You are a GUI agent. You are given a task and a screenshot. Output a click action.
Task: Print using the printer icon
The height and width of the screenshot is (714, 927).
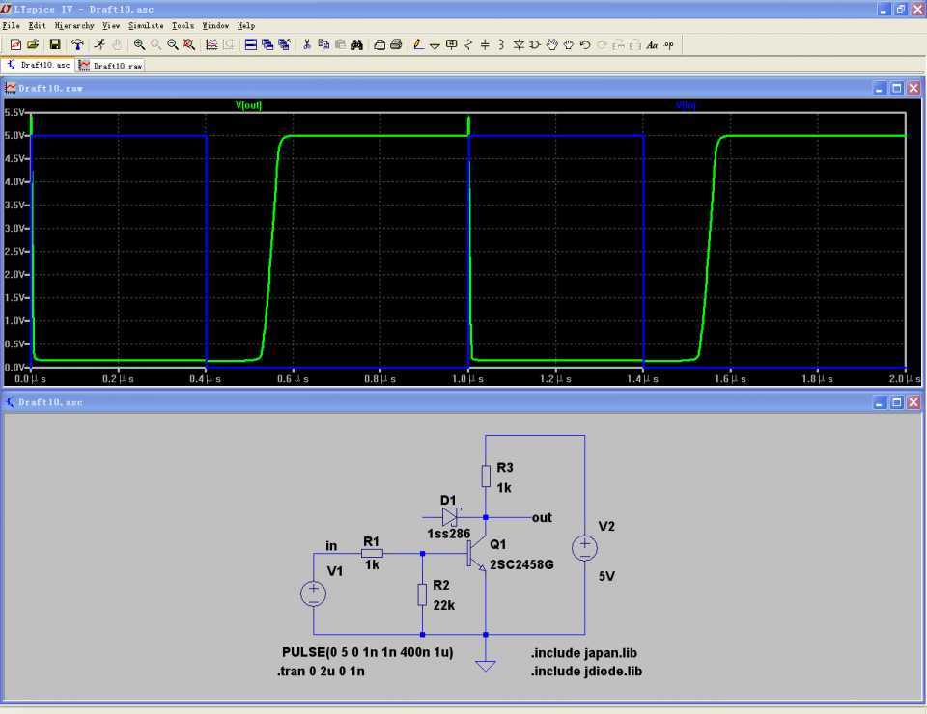396,44
